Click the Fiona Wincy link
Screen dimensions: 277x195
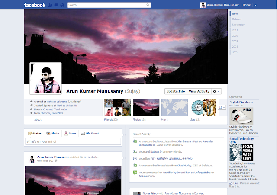click(x=151, y=193)
